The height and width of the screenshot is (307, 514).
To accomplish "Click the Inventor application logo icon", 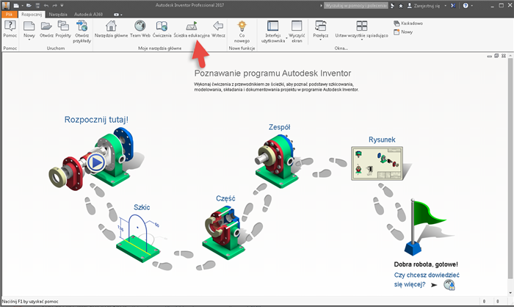I will tap(6, 5).
